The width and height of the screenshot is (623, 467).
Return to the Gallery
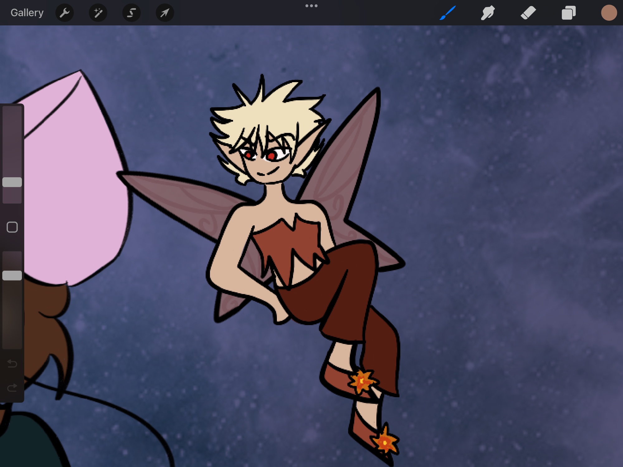coord(27,13)
